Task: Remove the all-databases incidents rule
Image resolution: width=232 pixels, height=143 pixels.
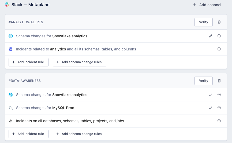Action: (219, 121)
